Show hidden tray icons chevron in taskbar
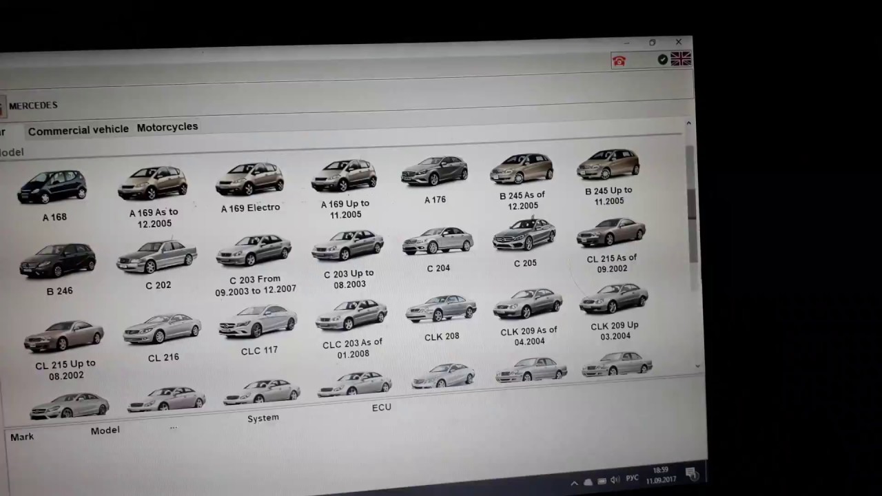The width and height of the screenshot is (882, 496). point(574,483)
